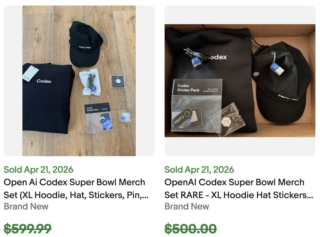Click the gray card area of the left listing

pyautogui.click(x=12, y=80)
